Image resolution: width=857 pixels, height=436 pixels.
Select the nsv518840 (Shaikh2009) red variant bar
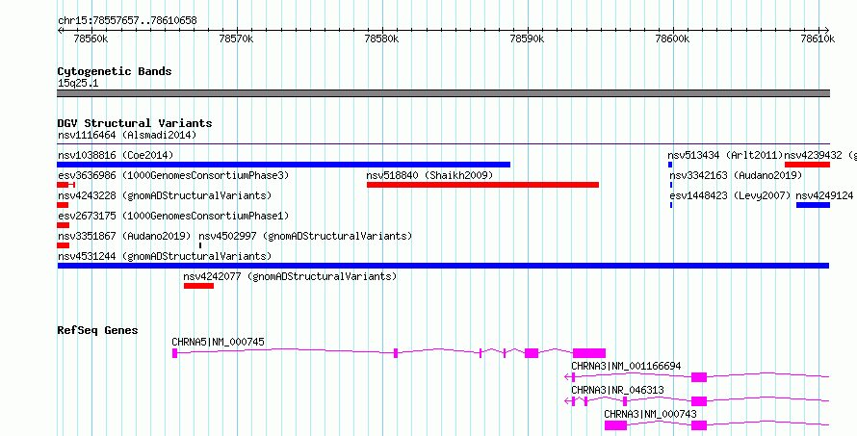[x=482, y=185]
